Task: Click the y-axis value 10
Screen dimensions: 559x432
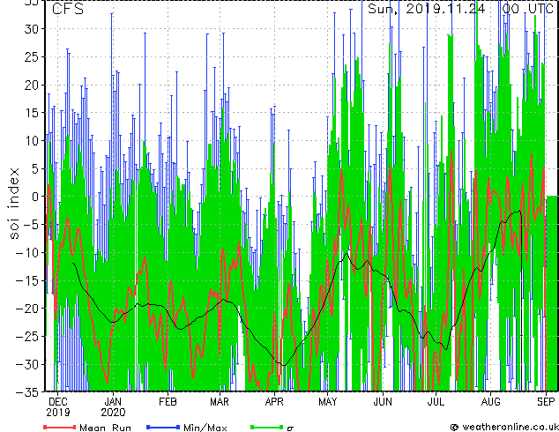Action: (x=32, y=141)
